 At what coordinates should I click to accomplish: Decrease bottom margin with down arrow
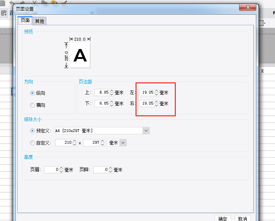pos(112,105)
